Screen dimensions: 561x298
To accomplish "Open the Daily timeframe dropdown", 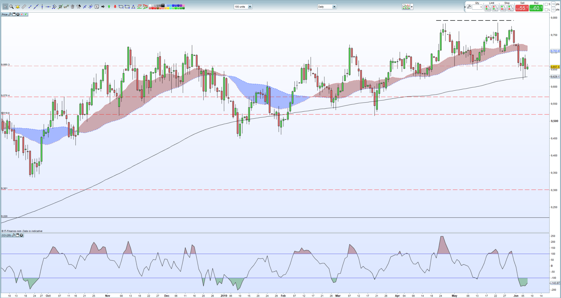I will 335,7.
